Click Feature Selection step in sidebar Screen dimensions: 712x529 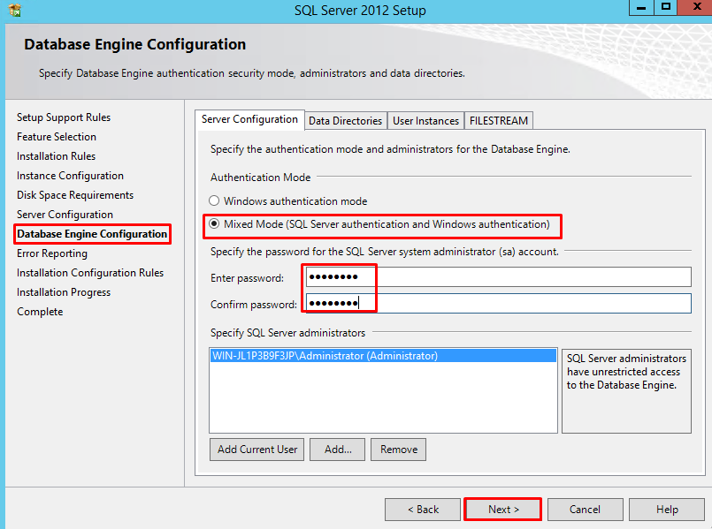57,137
